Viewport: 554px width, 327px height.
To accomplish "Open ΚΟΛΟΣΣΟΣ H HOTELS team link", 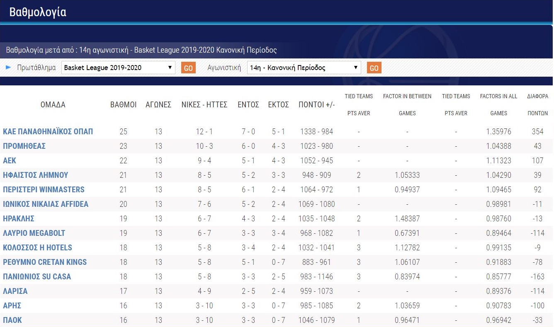I will point(37,248).
